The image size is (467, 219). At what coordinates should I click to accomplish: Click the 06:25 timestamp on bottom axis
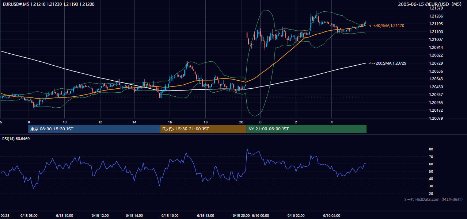(x=5, y=216)
